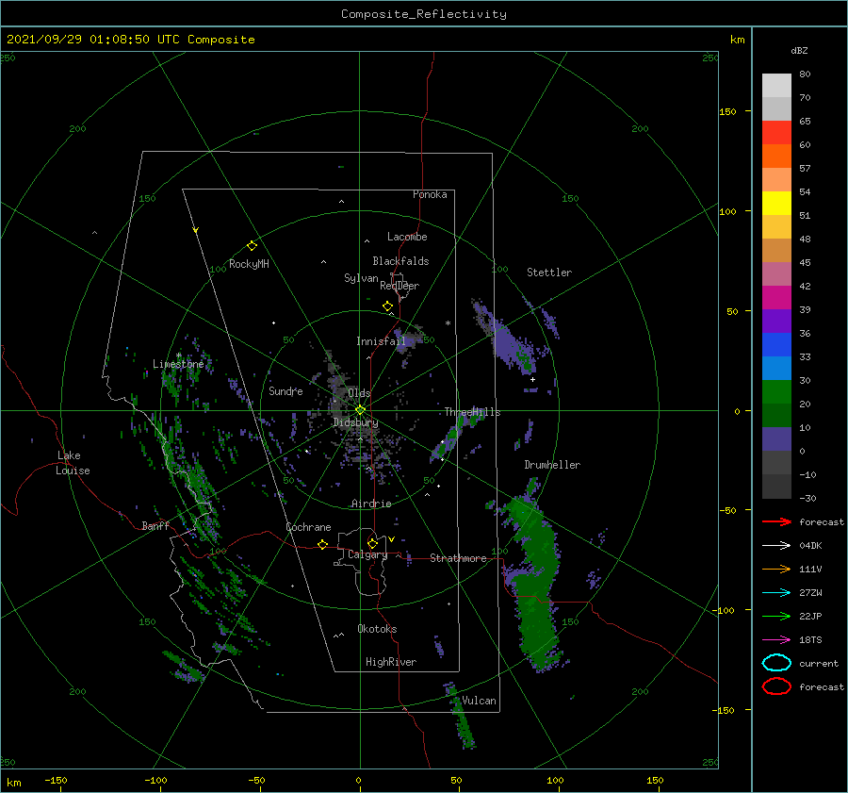Click the green echo streak south of Vulcan
This screenshot has width=848, height=793.
(461, 718)
